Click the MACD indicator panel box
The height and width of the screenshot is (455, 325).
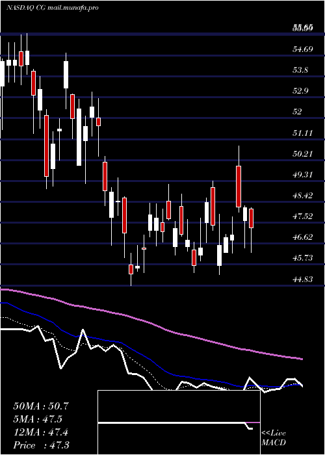click(179, 422)
